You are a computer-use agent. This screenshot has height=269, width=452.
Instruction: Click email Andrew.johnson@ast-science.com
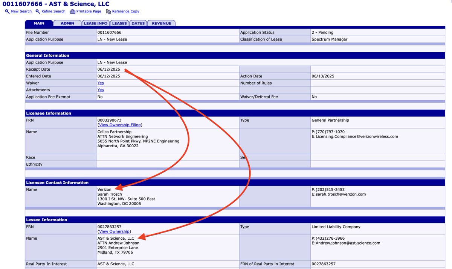[346, 243]
